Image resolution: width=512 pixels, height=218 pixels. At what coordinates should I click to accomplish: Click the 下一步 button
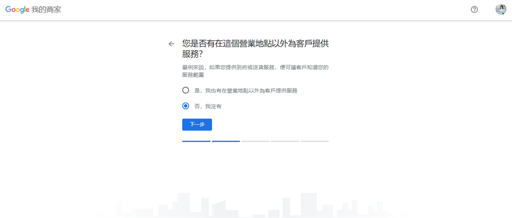(x=197, y=125)
